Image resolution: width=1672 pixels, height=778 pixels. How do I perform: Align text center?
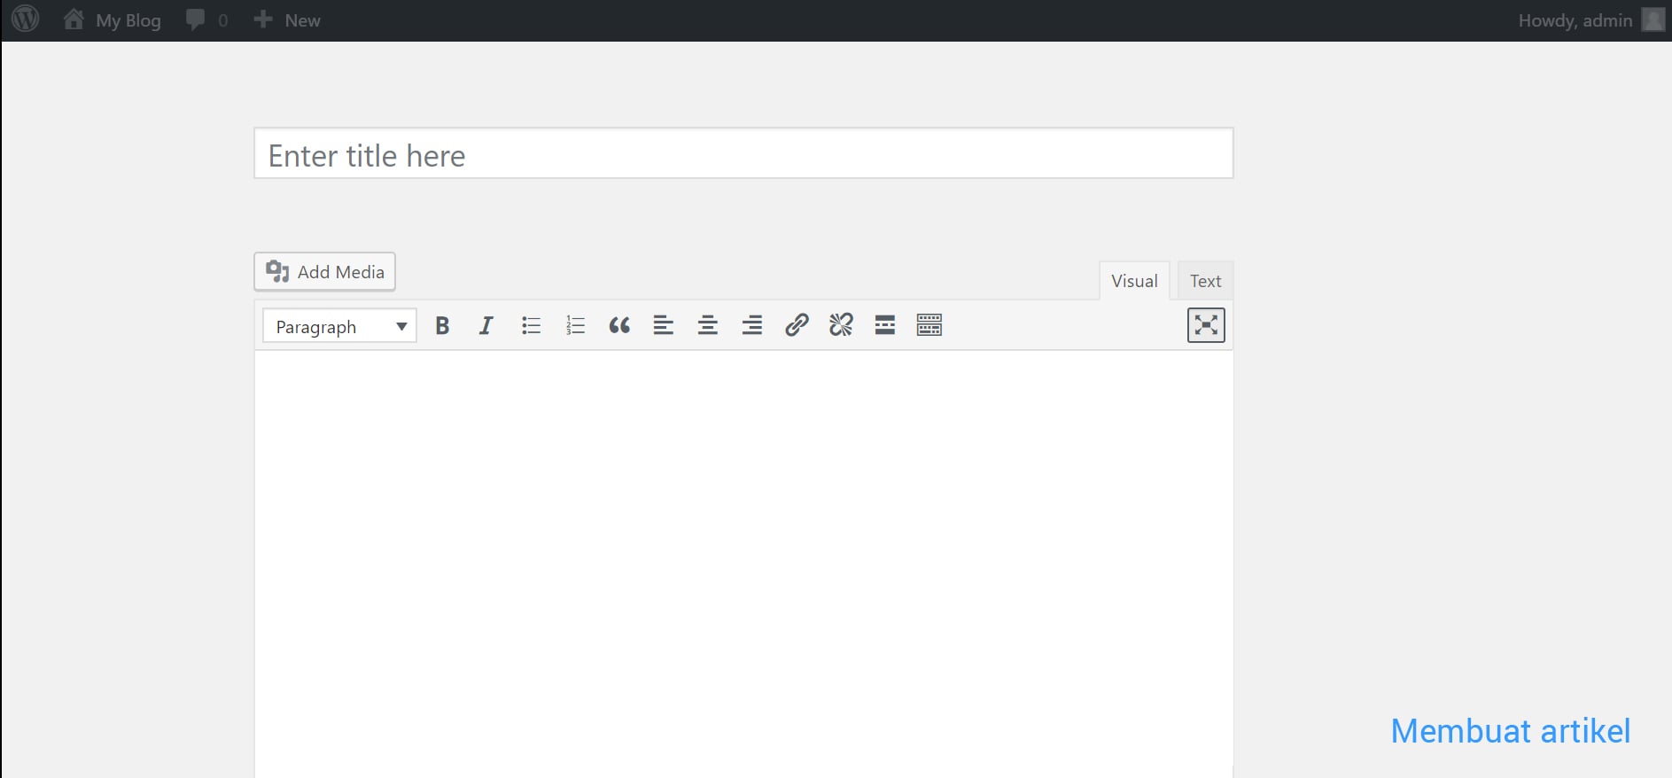pos(708,326)
